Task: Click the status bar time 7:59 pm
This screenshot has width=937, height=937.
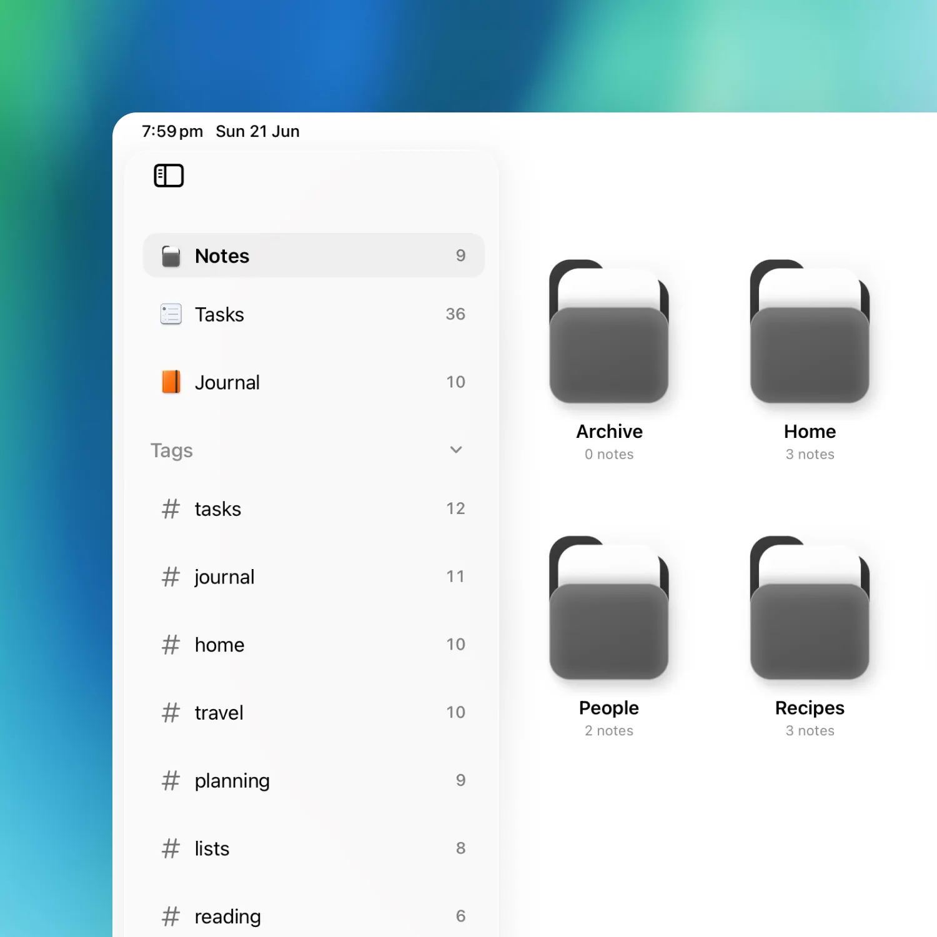Action: 172,131
